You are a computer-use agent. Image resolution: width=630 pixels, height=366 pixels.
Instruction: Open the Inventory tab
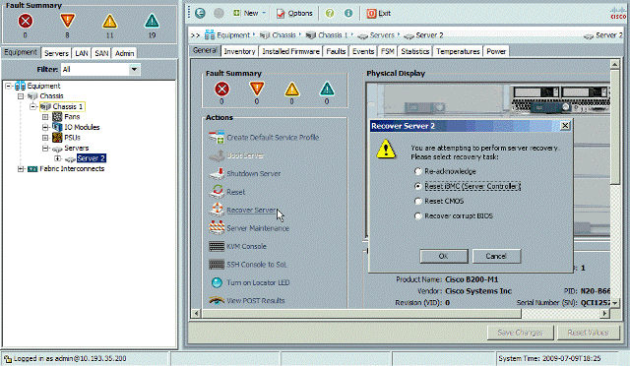(x=239, y=51)
